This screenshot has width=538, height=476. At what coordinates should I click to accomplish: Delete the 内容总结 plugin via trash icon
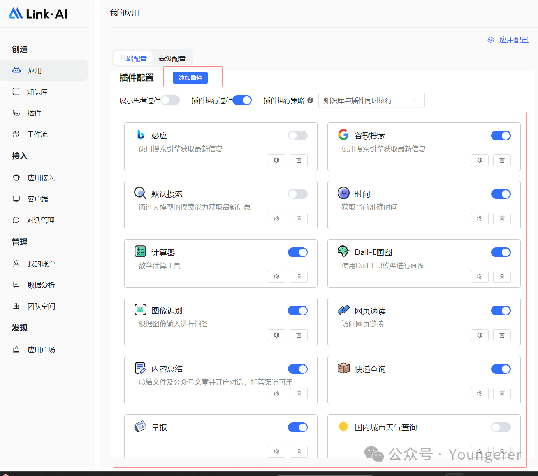299,394
